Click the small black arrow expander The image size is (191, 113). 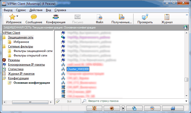pyautogui.click(x=123, y=108)
